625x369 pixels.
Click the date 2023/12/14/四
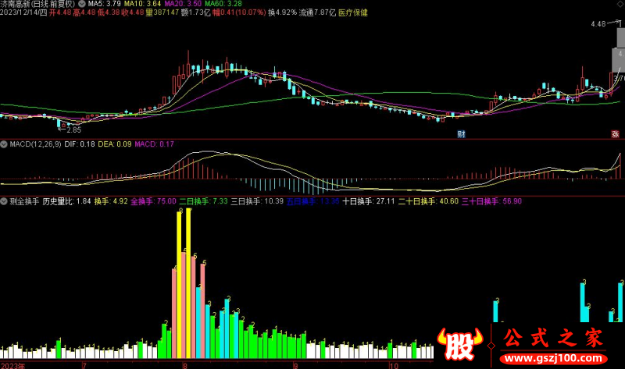tap(23, 12)
